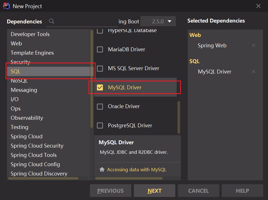This screenshot has width=268, height=200.
Task: Click the MariaDB Driver label
Action: [x=127, y=50]
